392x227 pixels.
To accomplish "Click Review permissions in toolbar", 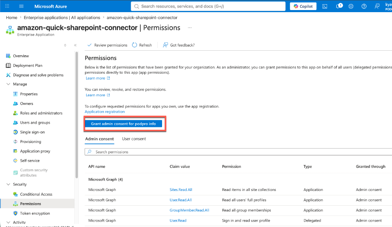I will pos(107,45).
